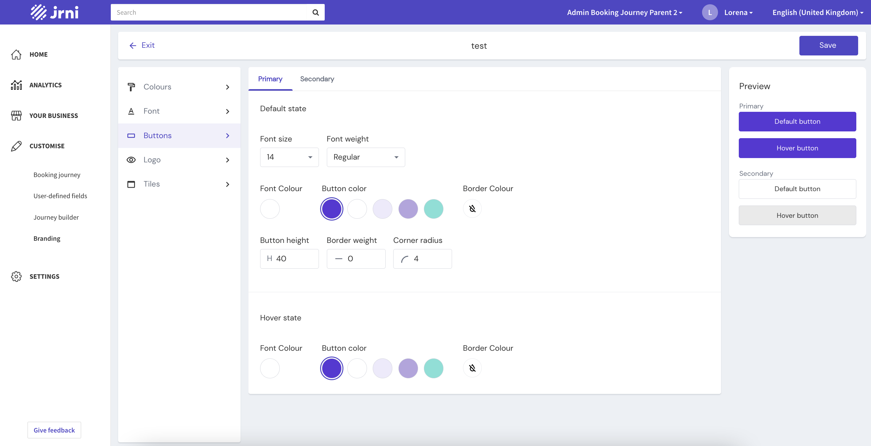Open the Booking journey link
Screen dimensions: 871x446
(x=57, y=175)
